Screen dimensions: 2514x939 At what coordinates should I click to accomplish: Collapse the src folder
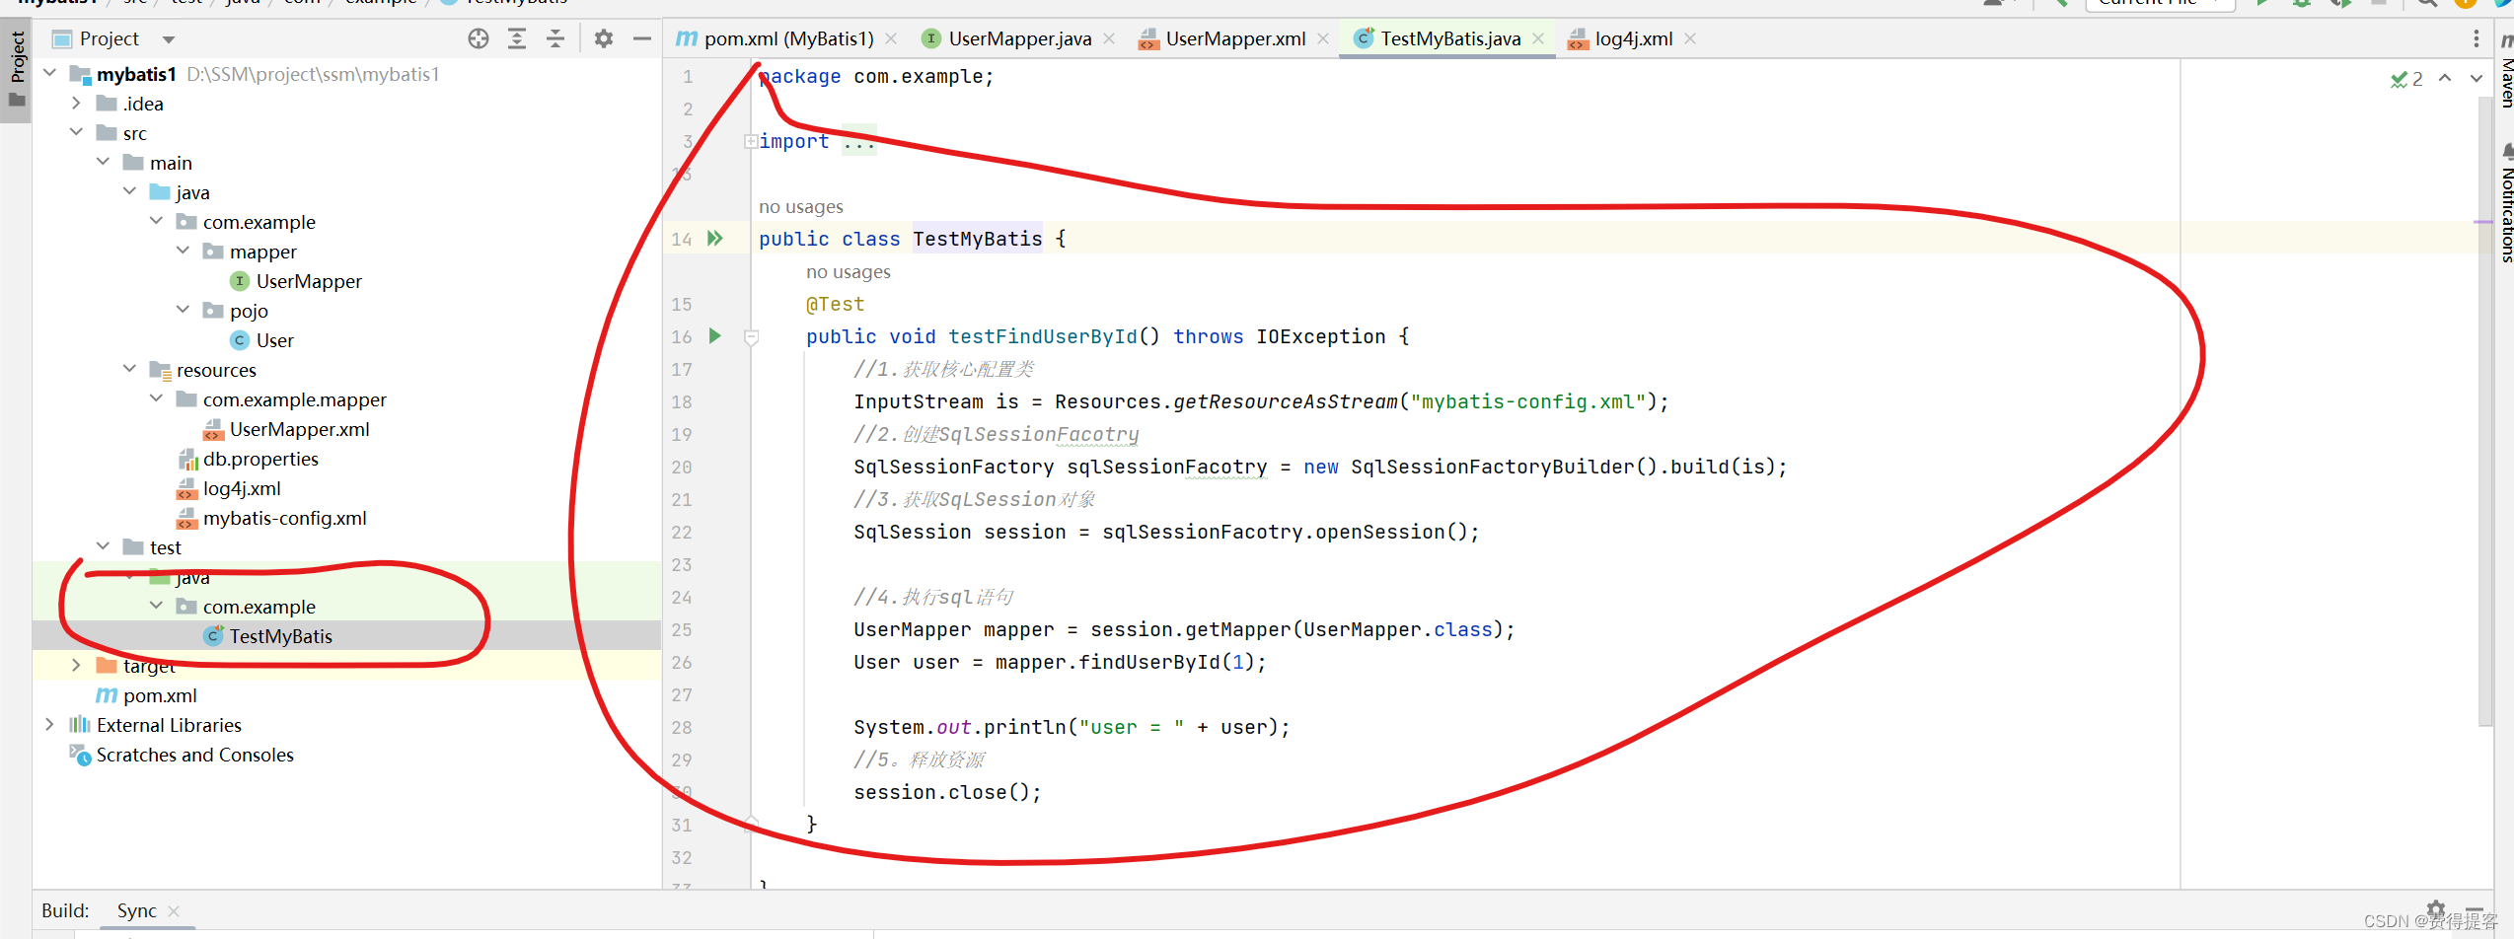(76, 133)
